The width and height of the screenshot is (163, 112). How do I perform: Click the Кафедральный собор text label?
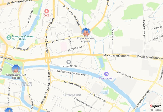tap(16, 76)
